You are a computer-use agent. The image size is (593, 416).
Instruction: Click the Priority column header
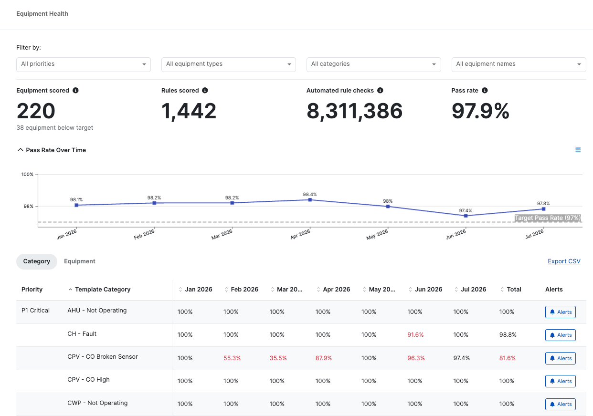click(32, 289)
